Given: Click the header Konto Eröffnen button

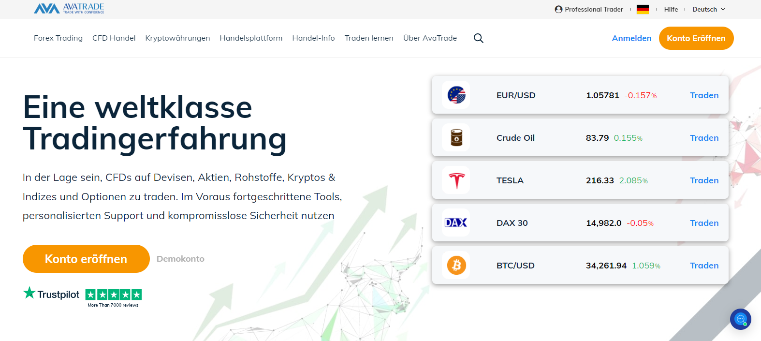Looking at the screenshot, I should point(696,38).
